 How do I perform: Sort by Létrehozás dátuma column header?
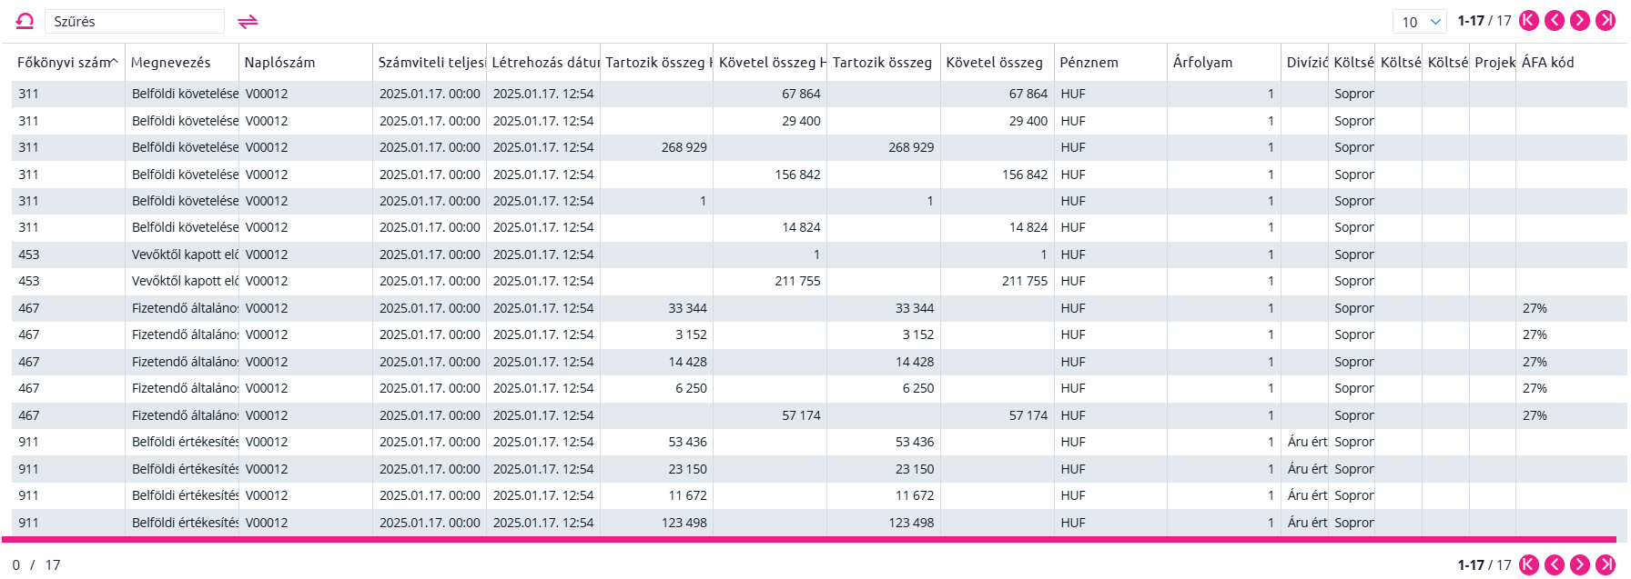543,63
